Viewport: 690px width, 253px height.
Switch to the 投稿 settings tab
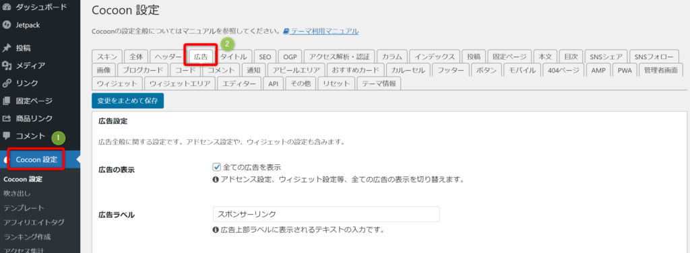(474, 57)
